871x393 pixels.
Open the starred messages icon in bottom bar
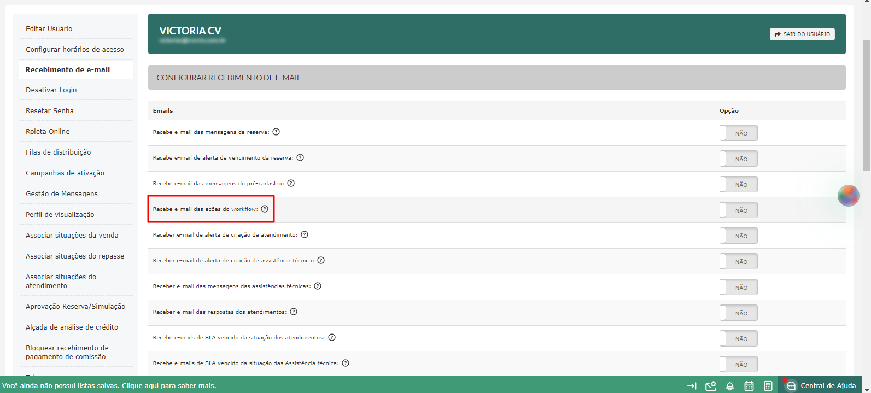coord(711,386)
